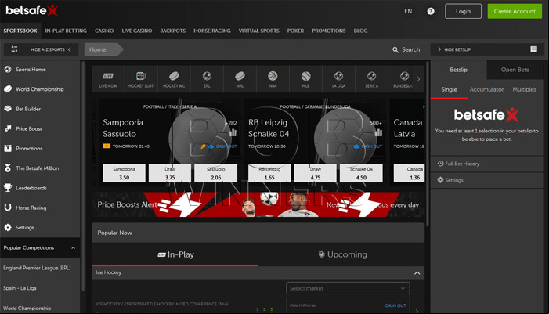Open the Poker menu item
The image size is (549, 314).
pos(295,31)
